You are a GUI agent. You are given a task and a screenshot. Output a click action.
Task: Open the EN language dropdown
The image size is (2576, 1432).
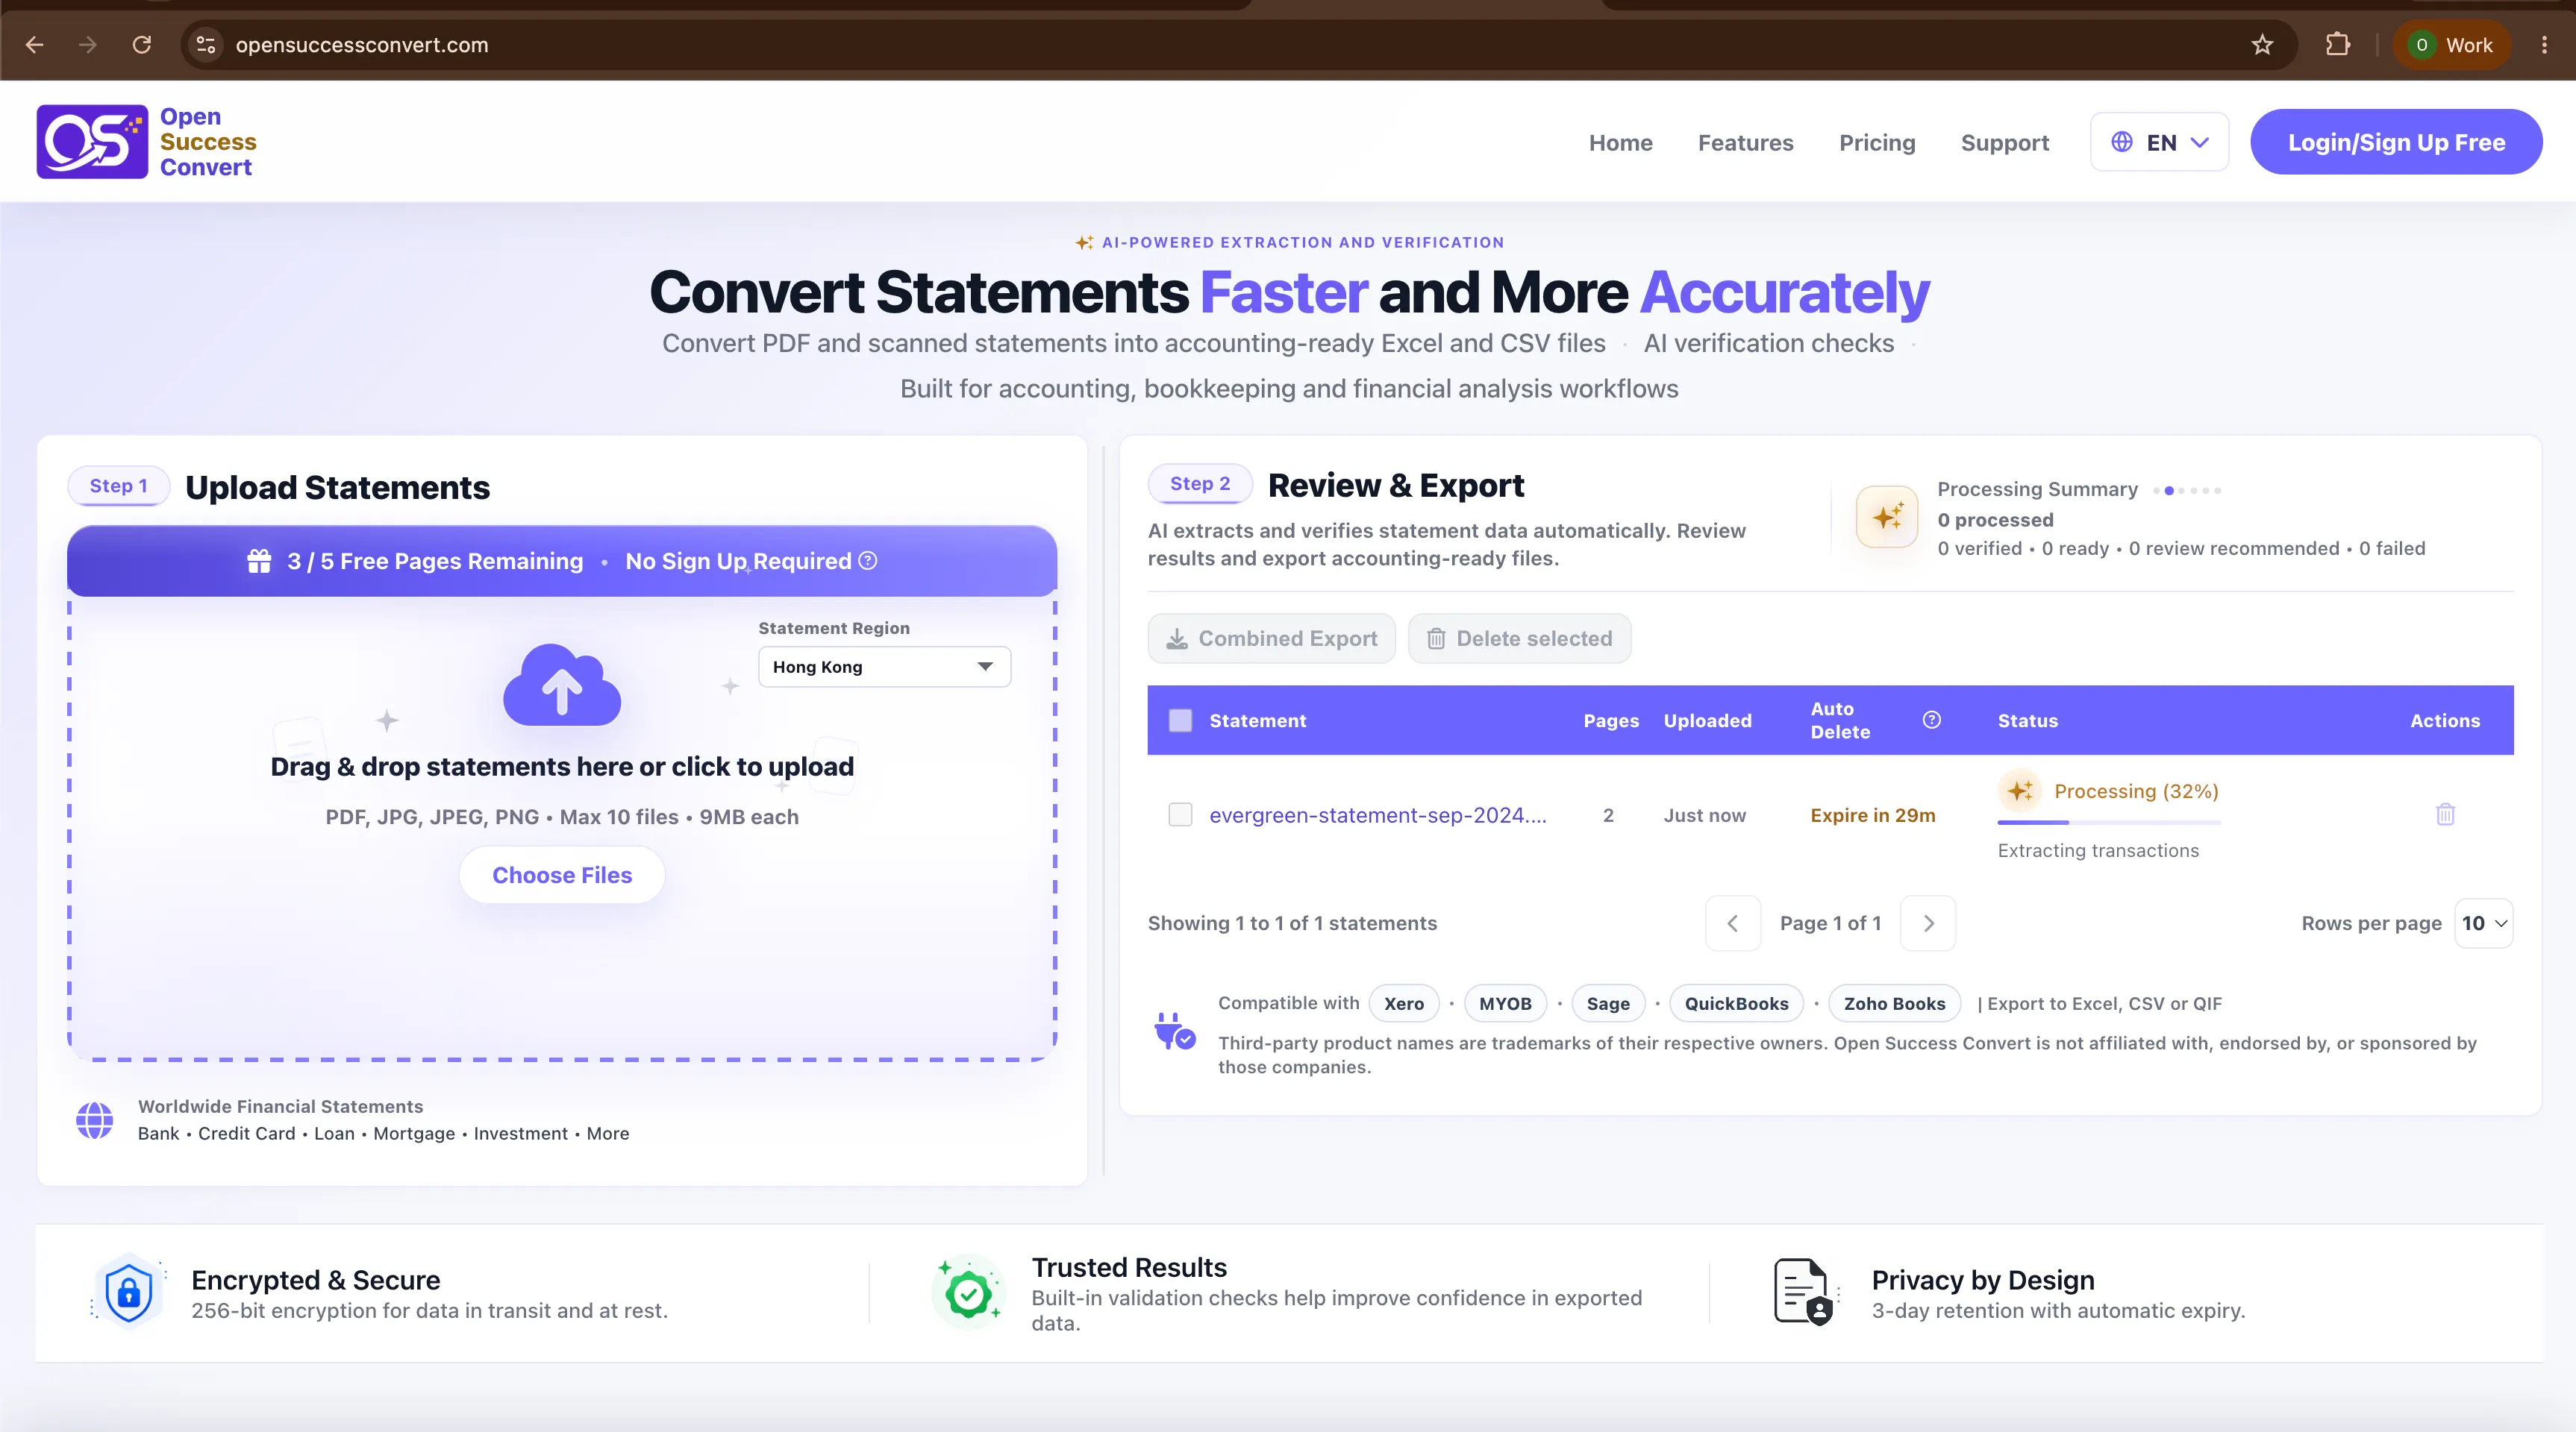(2159, 142)
